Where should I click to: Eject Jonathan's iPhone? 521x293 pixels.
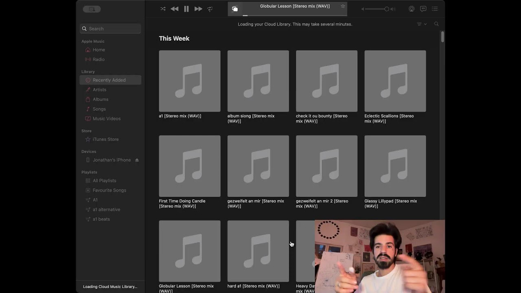point(137,160)
